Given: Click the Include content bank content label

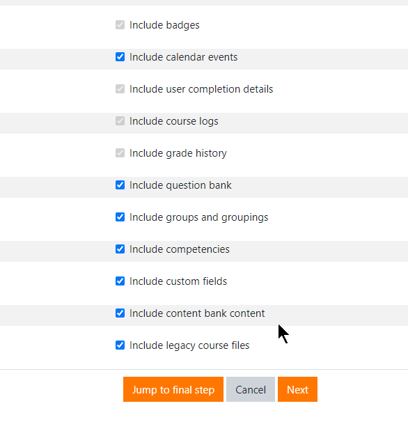Looking at the screenshot, I should [197, 313].
